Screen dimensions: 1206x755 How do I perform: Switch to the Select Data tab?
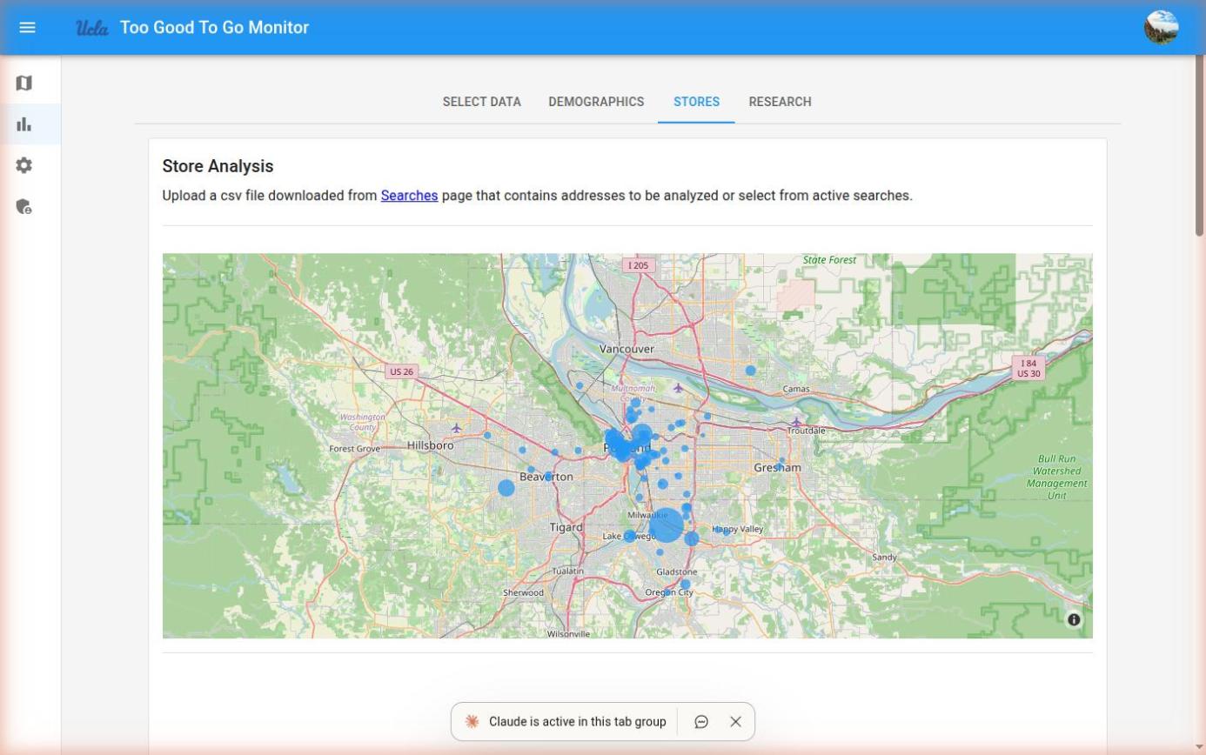(x=482, y=102)
